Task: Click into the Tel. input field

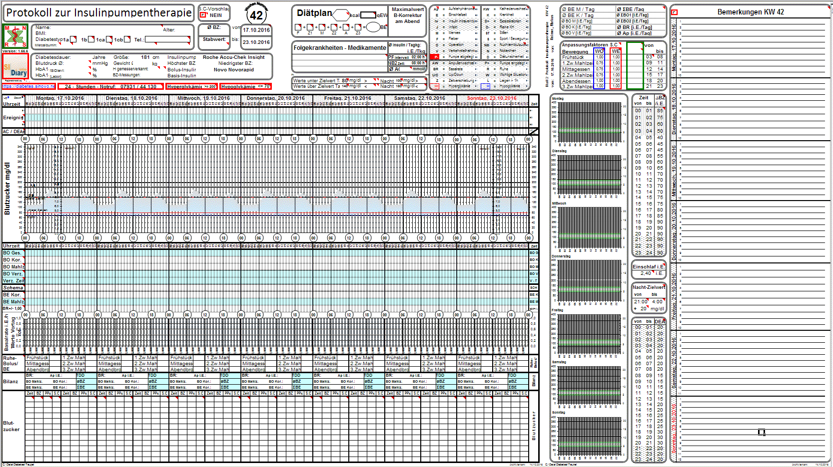Action: [168, 39]
